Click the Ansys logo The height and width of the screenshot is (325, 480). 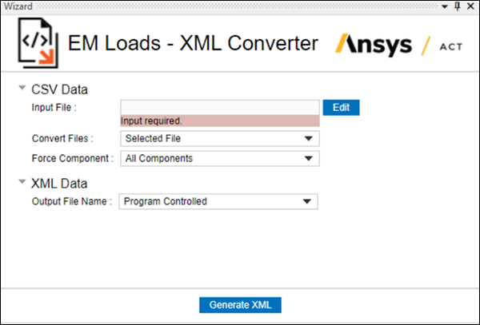[x=374, y=44]
